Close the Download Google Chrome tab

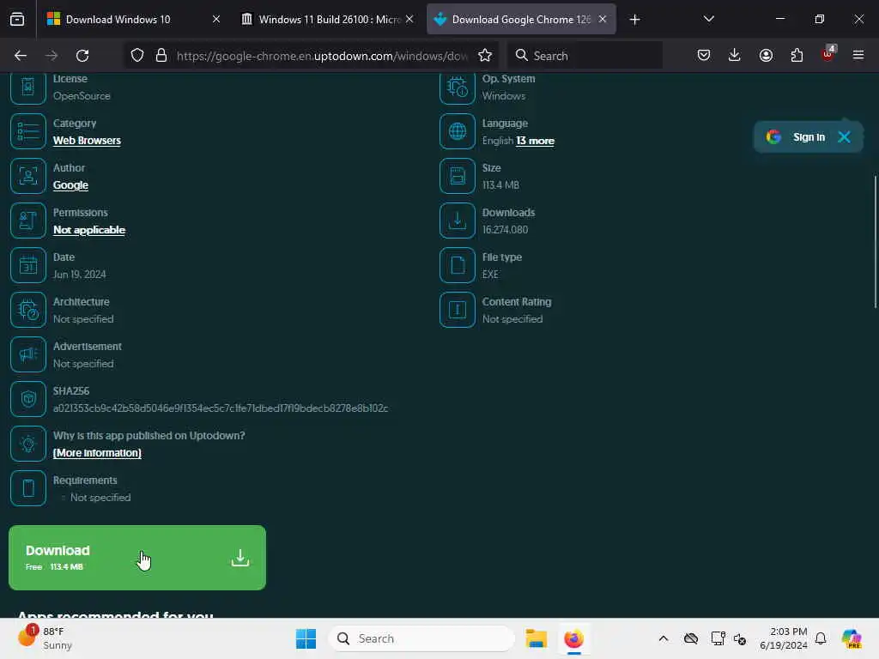pos(603,19)
